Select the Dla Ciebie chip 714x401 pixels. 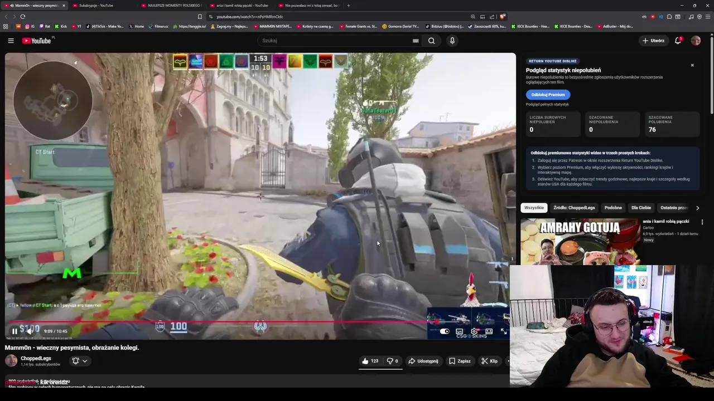[x=641, y=208]
